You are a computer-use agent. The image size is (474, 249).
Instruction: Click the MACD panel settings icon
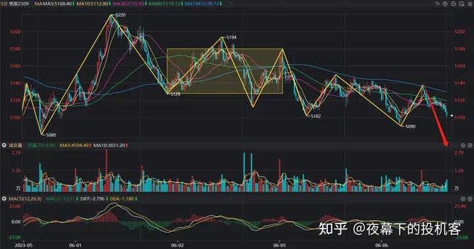463,198
